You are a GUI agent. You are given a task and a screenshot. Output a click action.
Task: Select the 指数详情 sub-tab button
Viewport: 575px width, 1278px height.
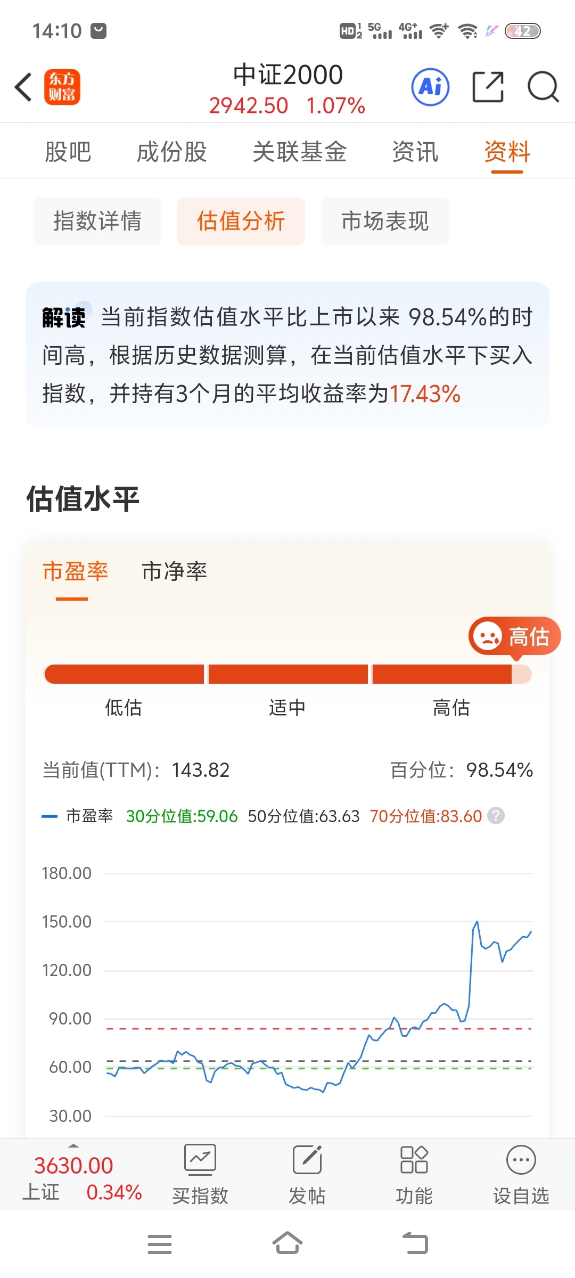click(97, 221)
